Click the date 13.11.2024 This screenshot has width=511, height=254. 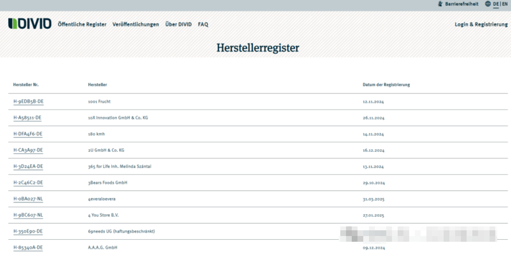click(374, 167)
